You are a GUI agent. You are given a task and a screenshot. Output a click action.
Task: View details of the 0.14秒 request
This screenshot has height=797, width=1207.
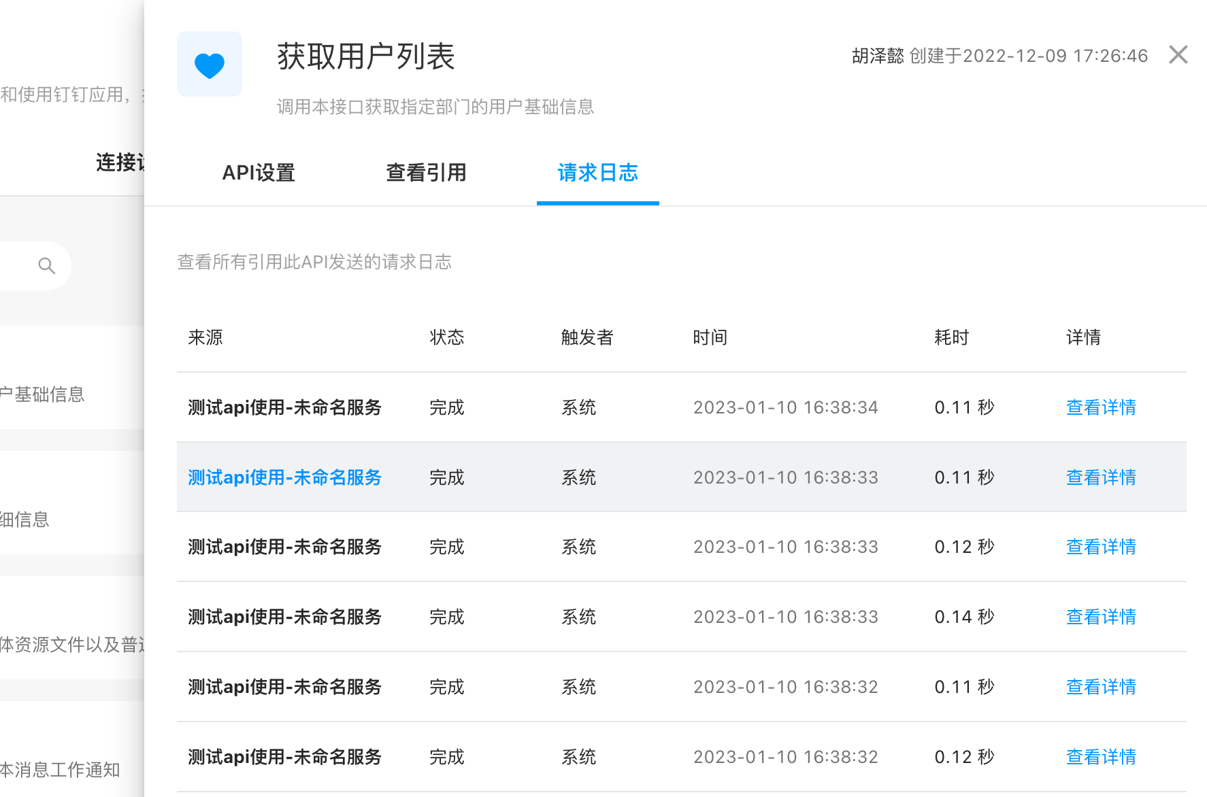tap(1100, 616)
